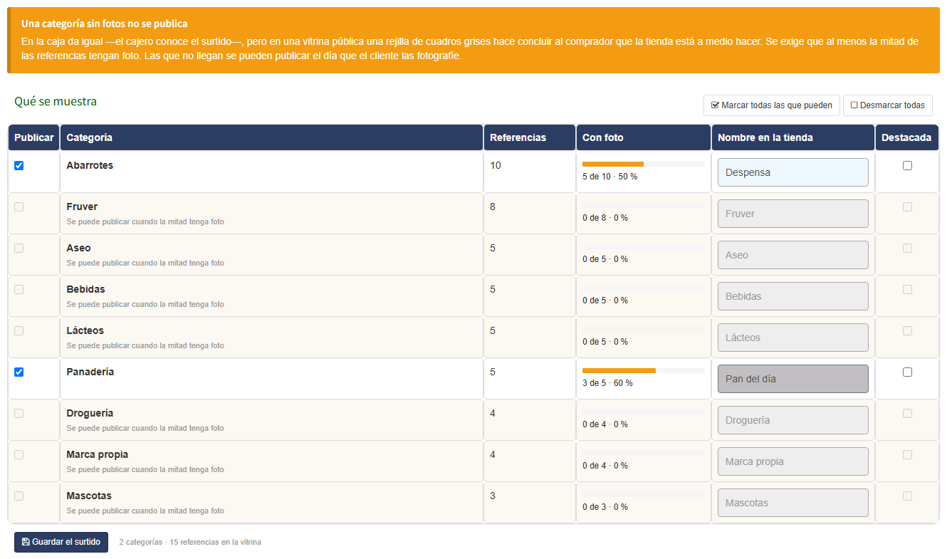Select the Bebidas category name
The image size is (947, 559).
click(85, 289)
